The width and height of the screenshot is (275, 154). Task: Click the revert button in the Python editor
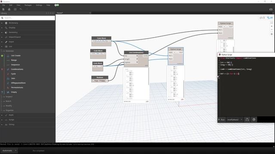tap(247, 120)
